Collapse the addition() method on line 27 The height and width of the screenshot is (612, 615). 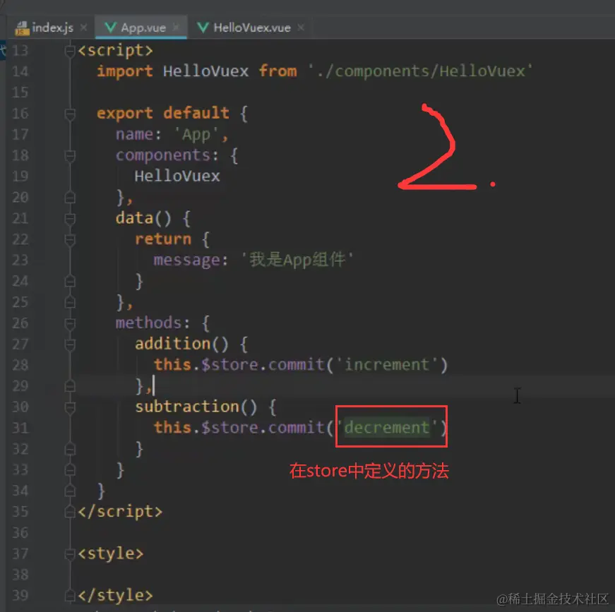coord(70,344)
